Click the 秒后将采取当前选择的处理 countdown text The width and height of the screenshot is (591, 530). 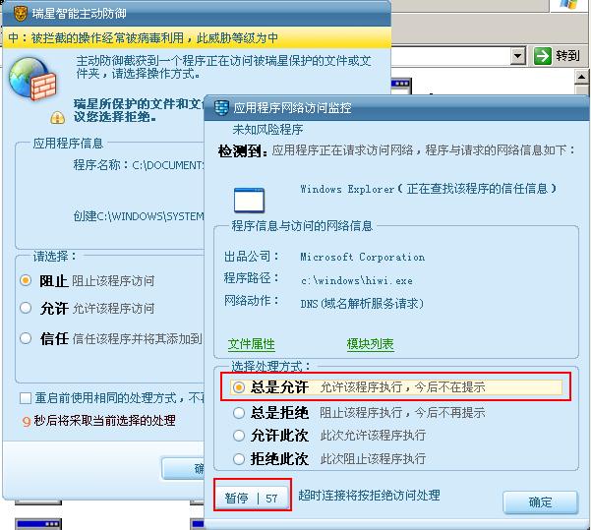[104, 420]
